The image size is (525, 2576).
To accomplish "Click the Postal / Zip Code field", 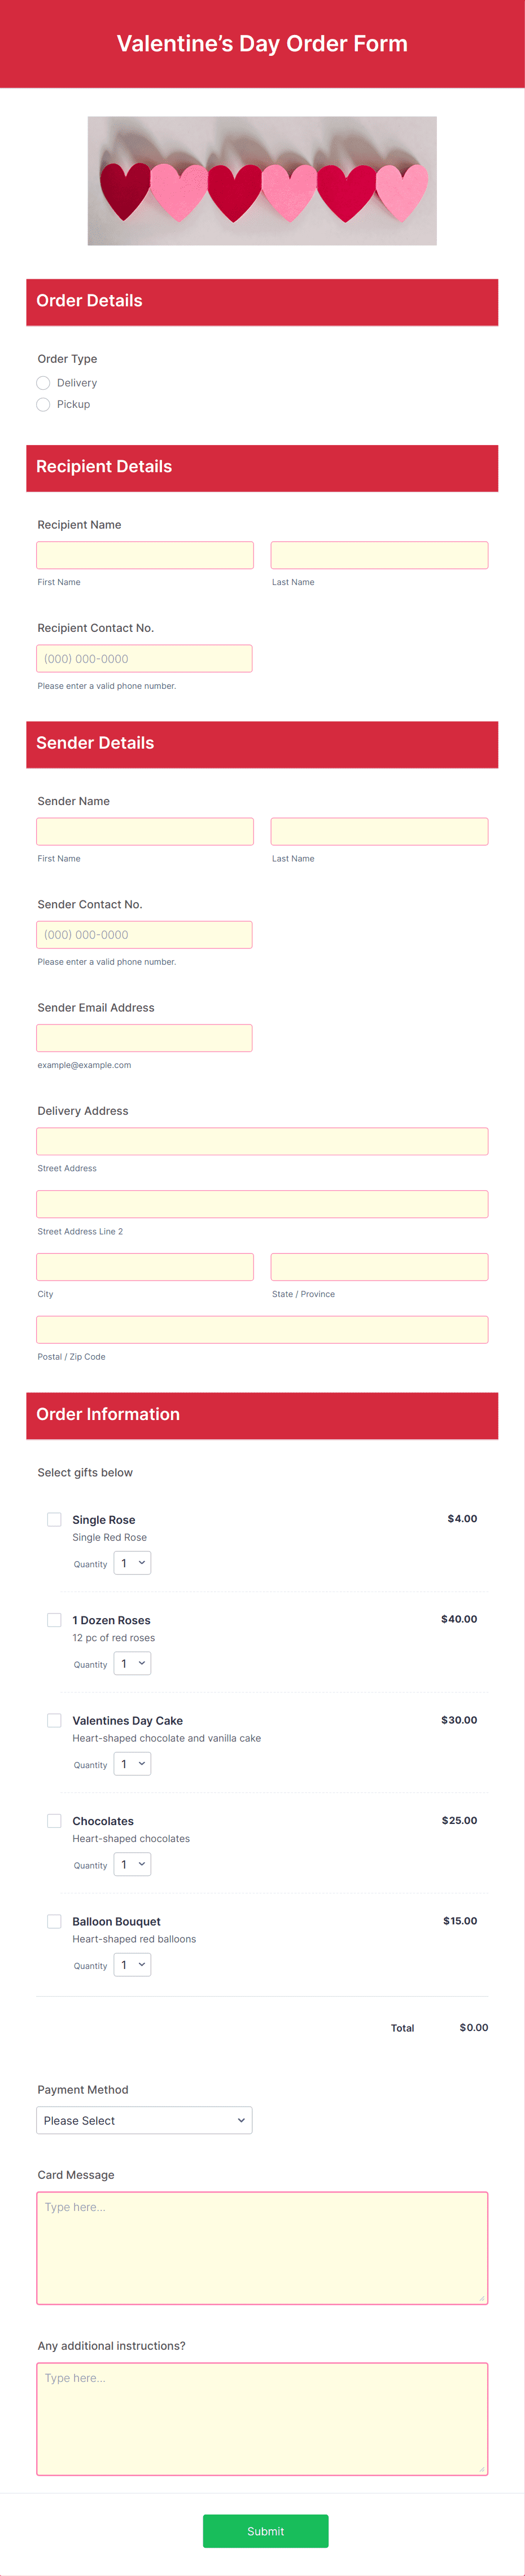I will [x=262, y=1329].
